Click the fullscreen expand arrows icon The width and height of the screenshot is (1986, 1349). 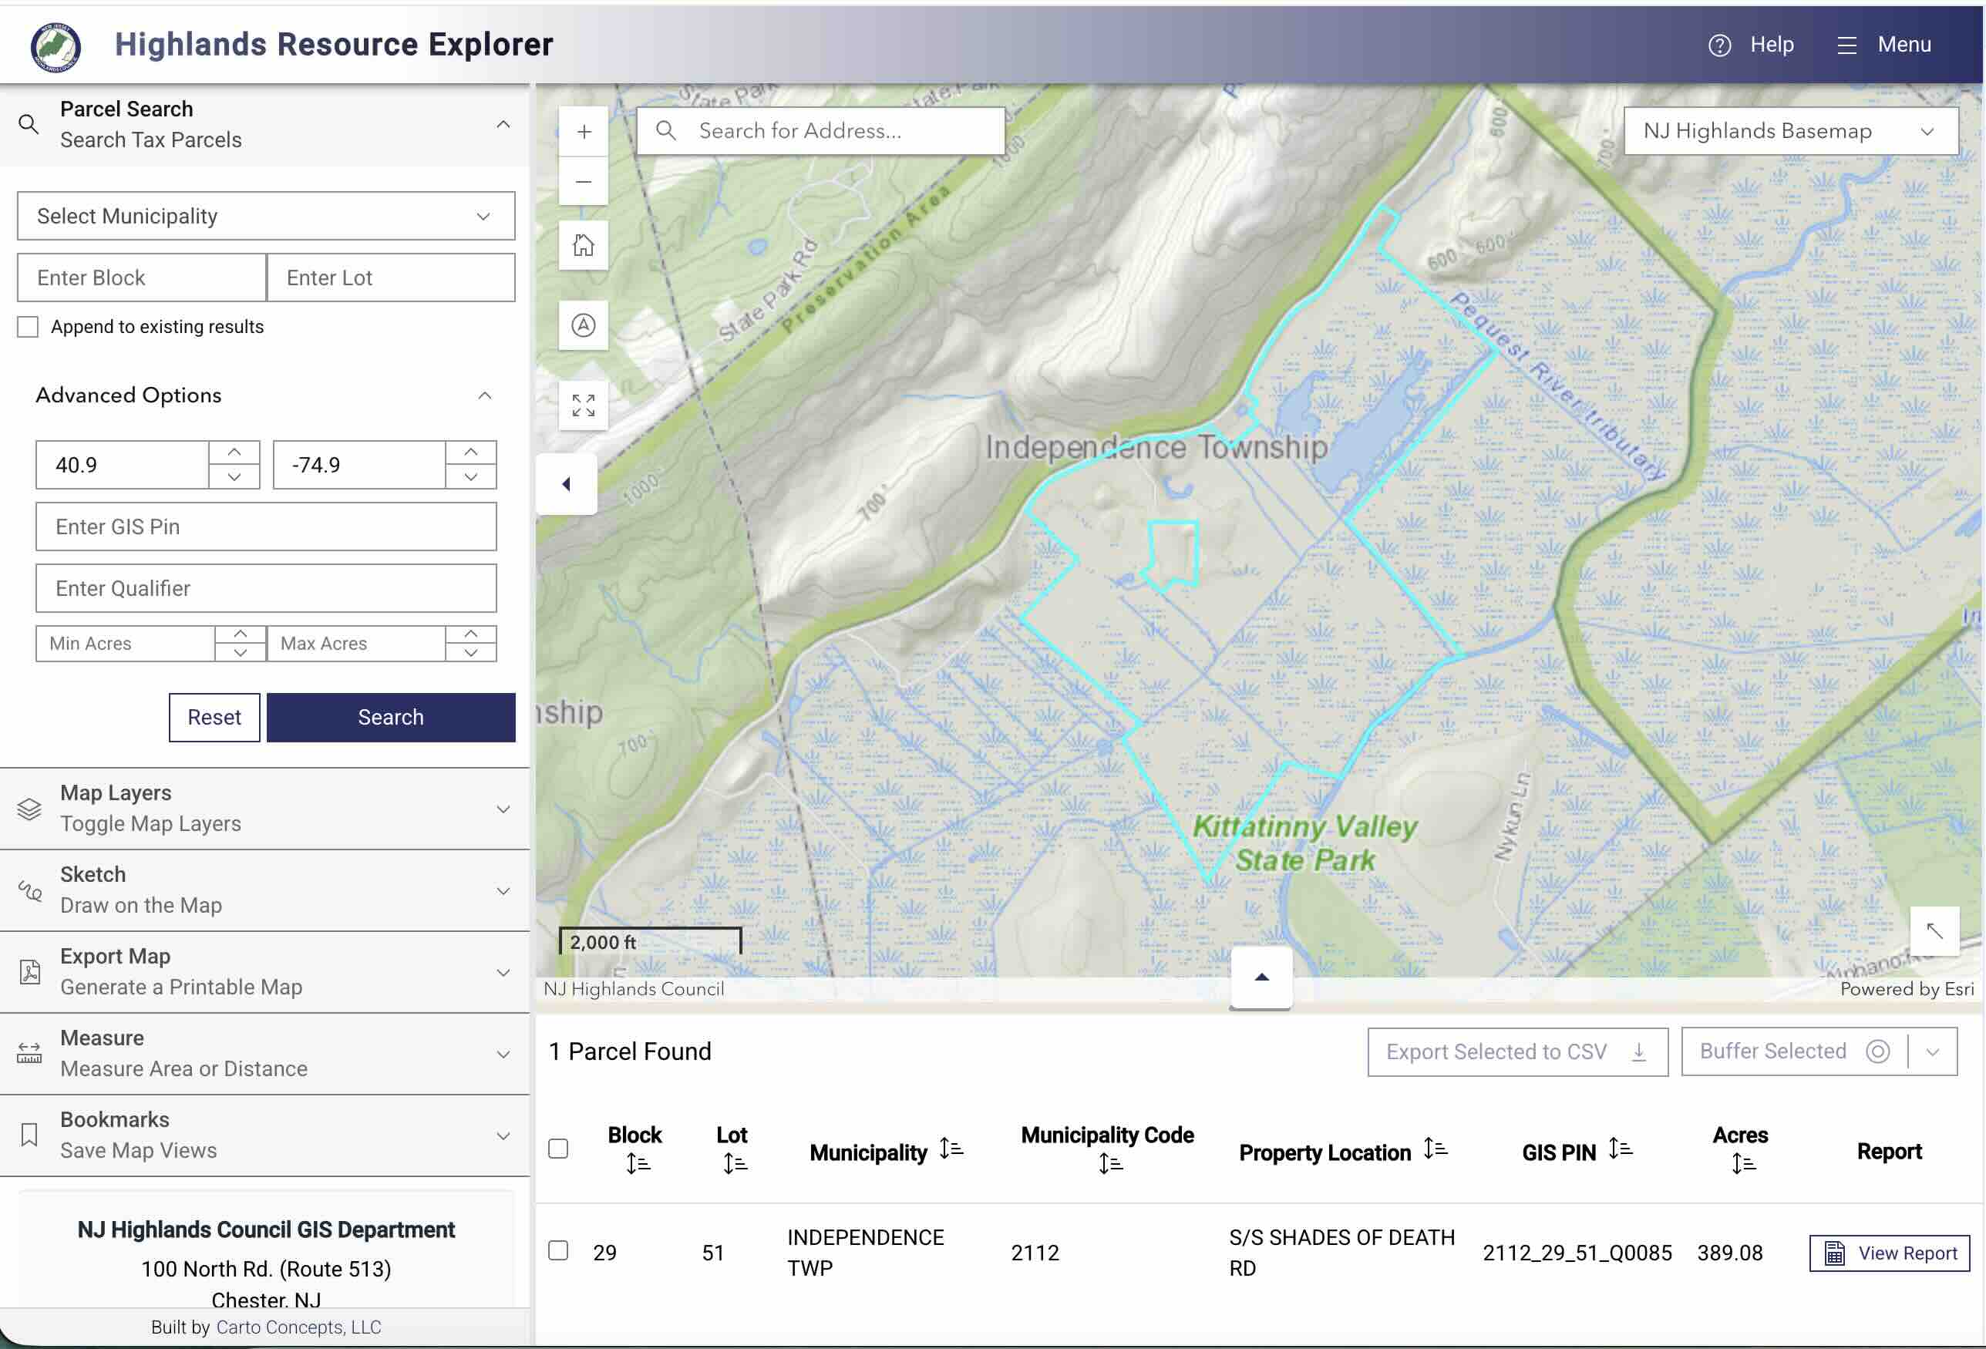tap(584, 405)
